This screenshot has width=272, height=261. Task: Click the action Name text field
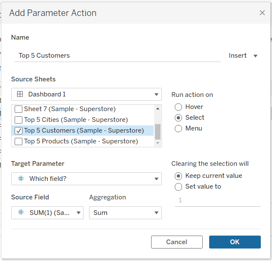pyautogui.click(x=117, y=56)
